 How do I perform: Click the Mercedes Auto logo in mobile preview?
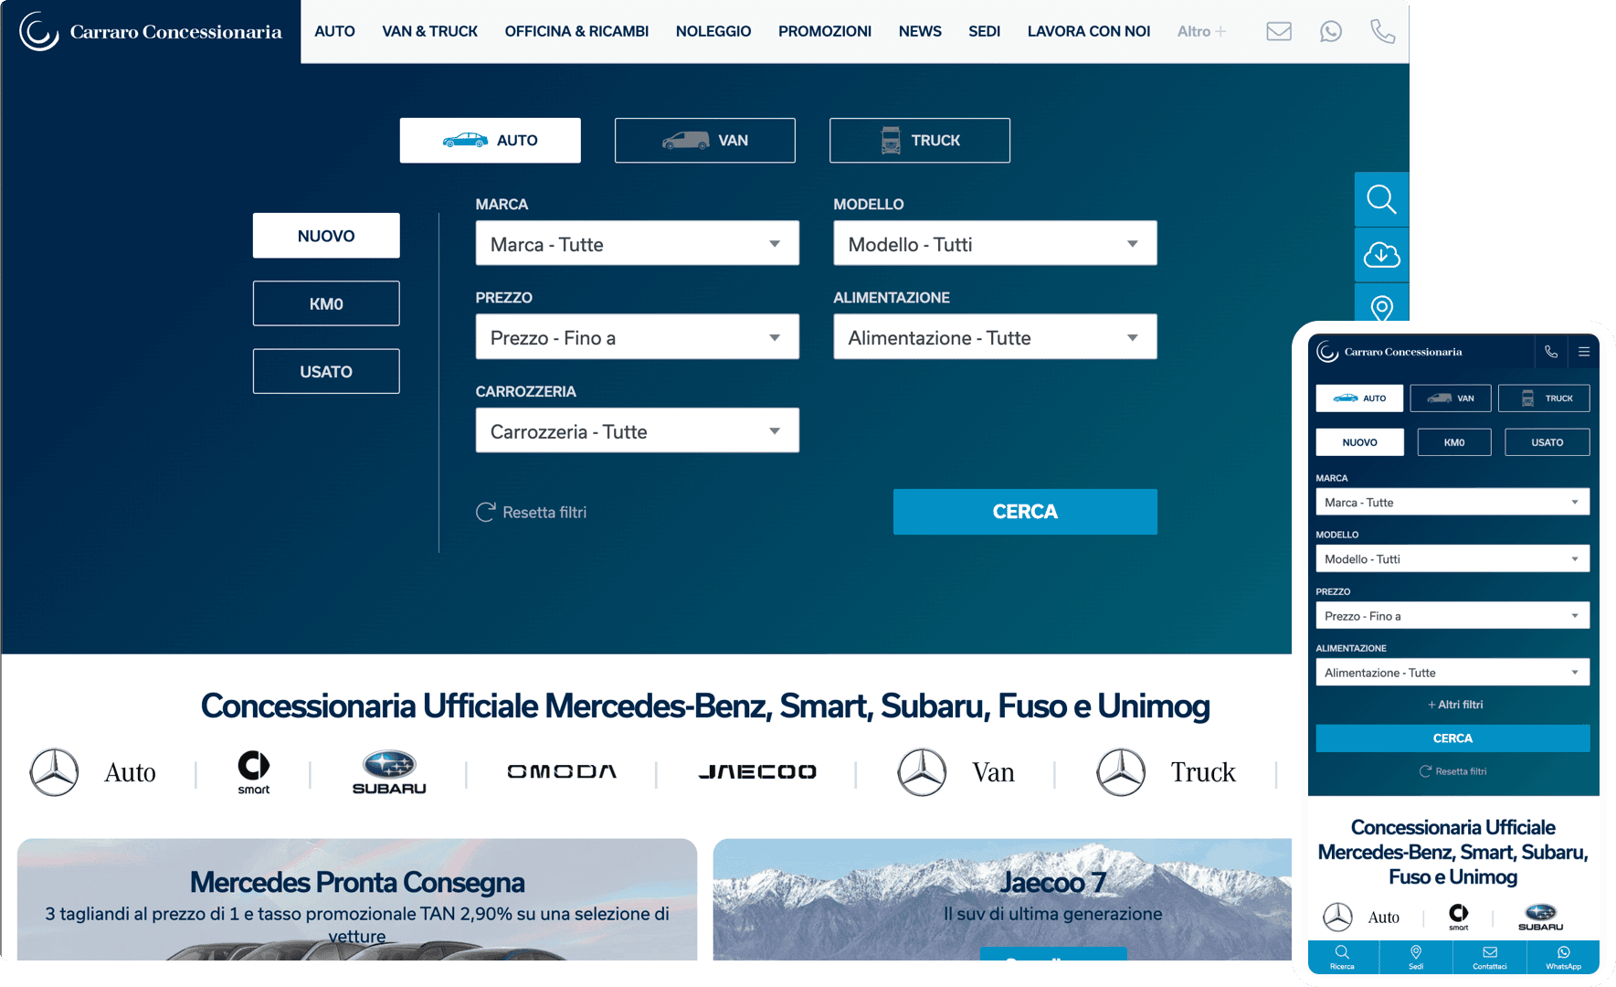1361,917
